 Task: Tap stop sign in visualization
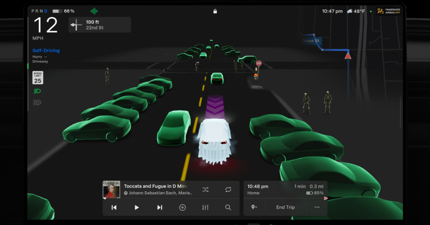pyautogui.click(x=258, y=63)
